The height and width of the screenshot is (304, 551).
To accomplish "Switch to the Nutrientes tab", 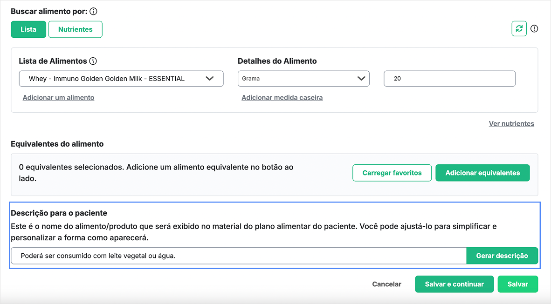I will pos(75,29).
